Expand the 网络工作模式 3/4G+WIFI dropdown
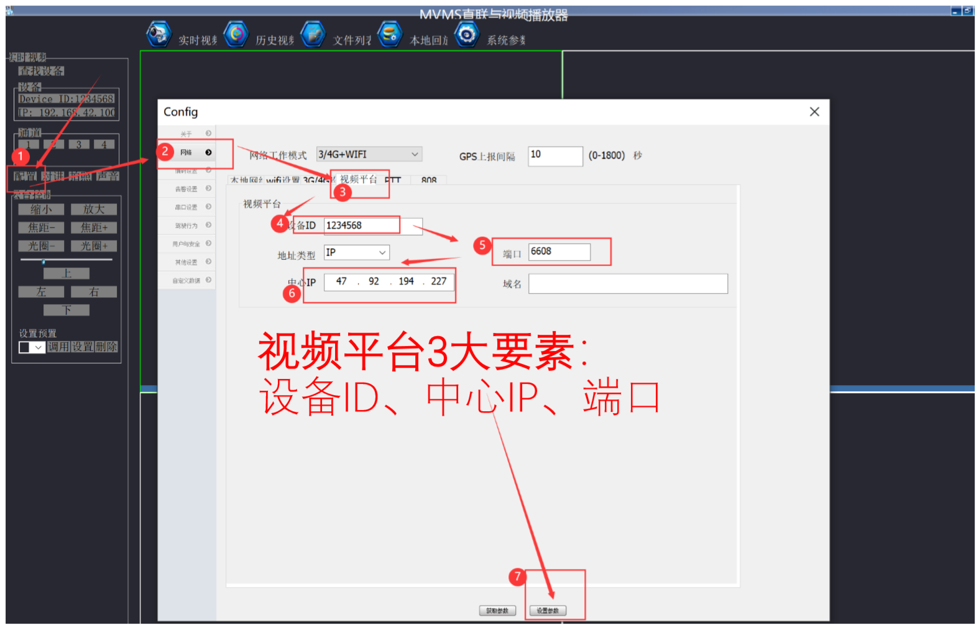This screenshot has width=979, height=628. coord(415,155)
